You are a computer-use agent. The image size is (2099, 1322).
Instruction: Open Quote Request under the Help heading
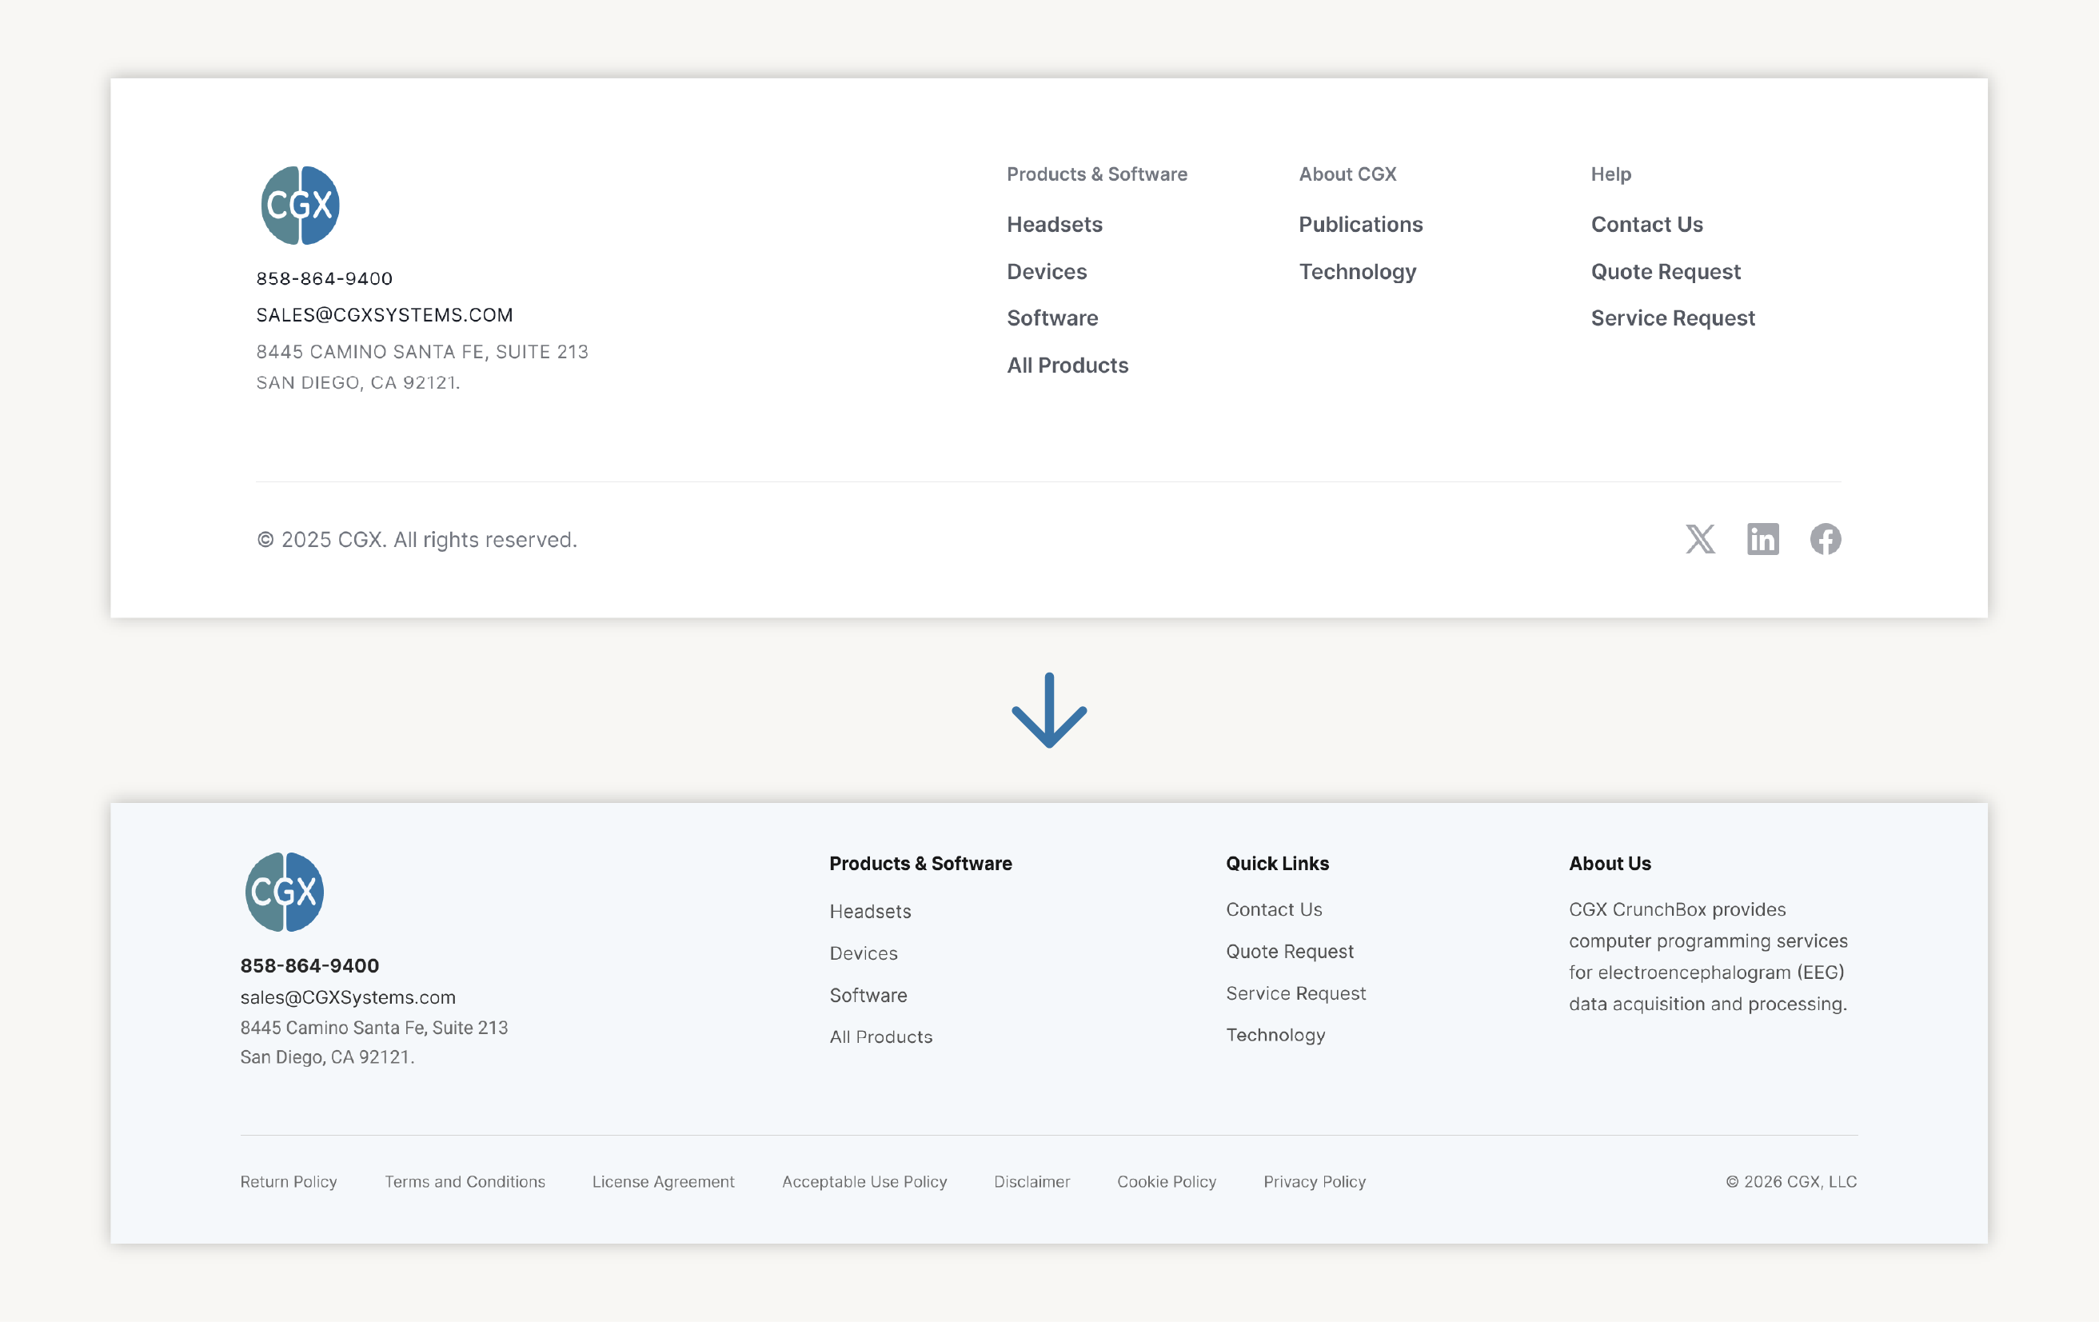tap(1666, 272)
